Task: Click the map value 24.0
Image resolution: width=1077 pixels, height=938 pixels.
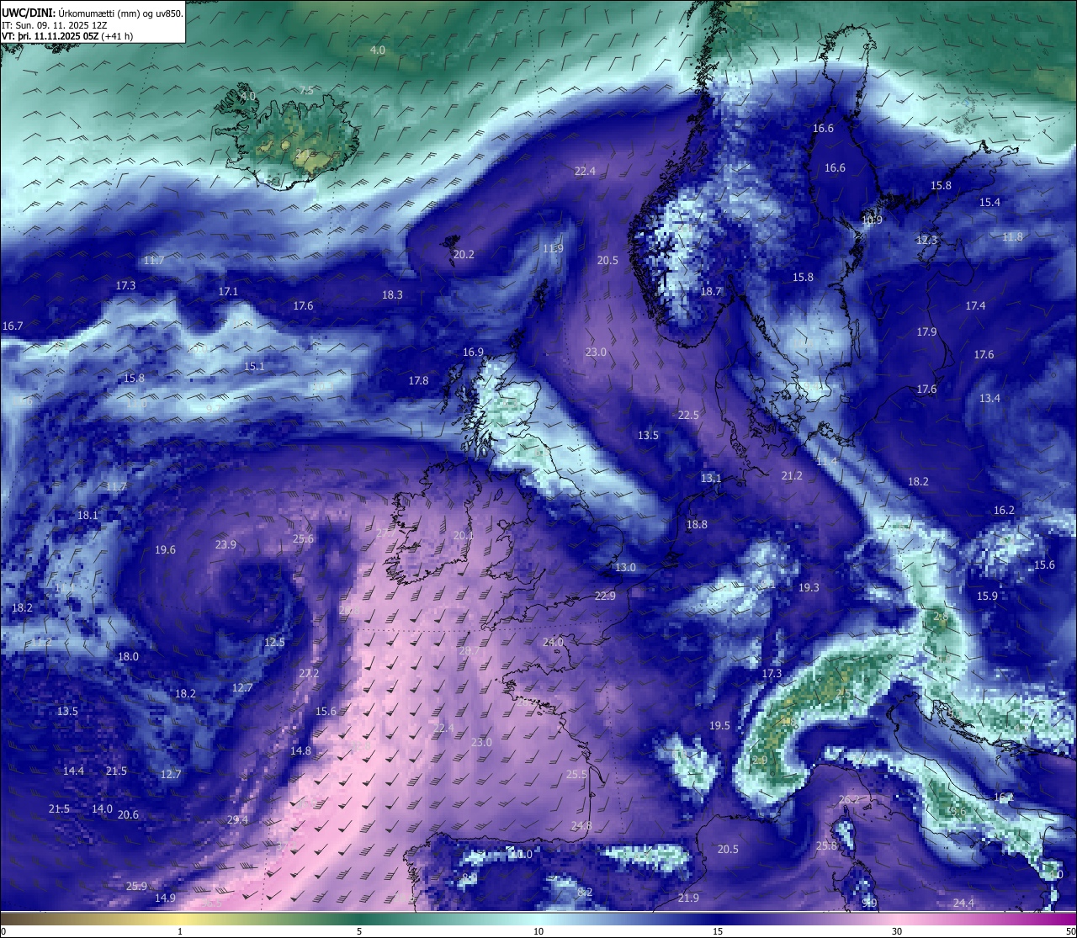Action: 553,642
